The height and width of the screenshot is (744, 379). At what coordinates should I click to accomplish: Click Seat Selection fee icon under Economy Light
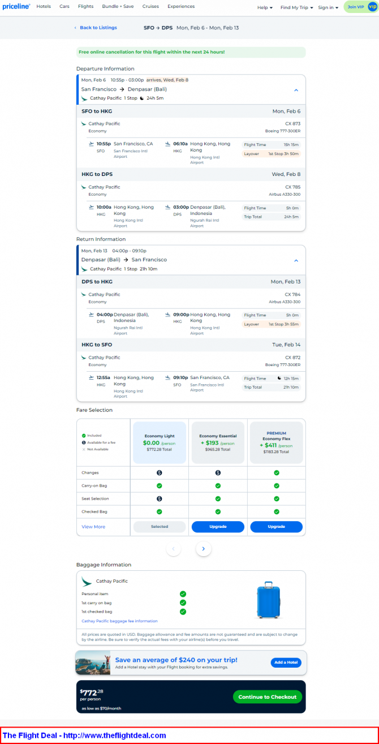coord(160,498)
